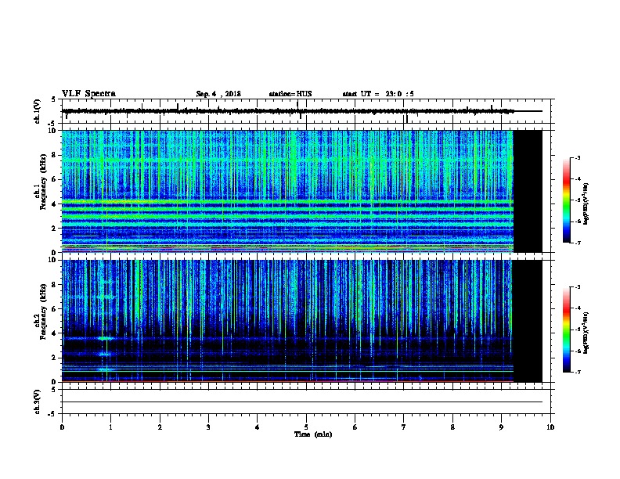Click time axis tick label "2"
Viewport: 620px width, 479px height.
[x=160, y=427]
